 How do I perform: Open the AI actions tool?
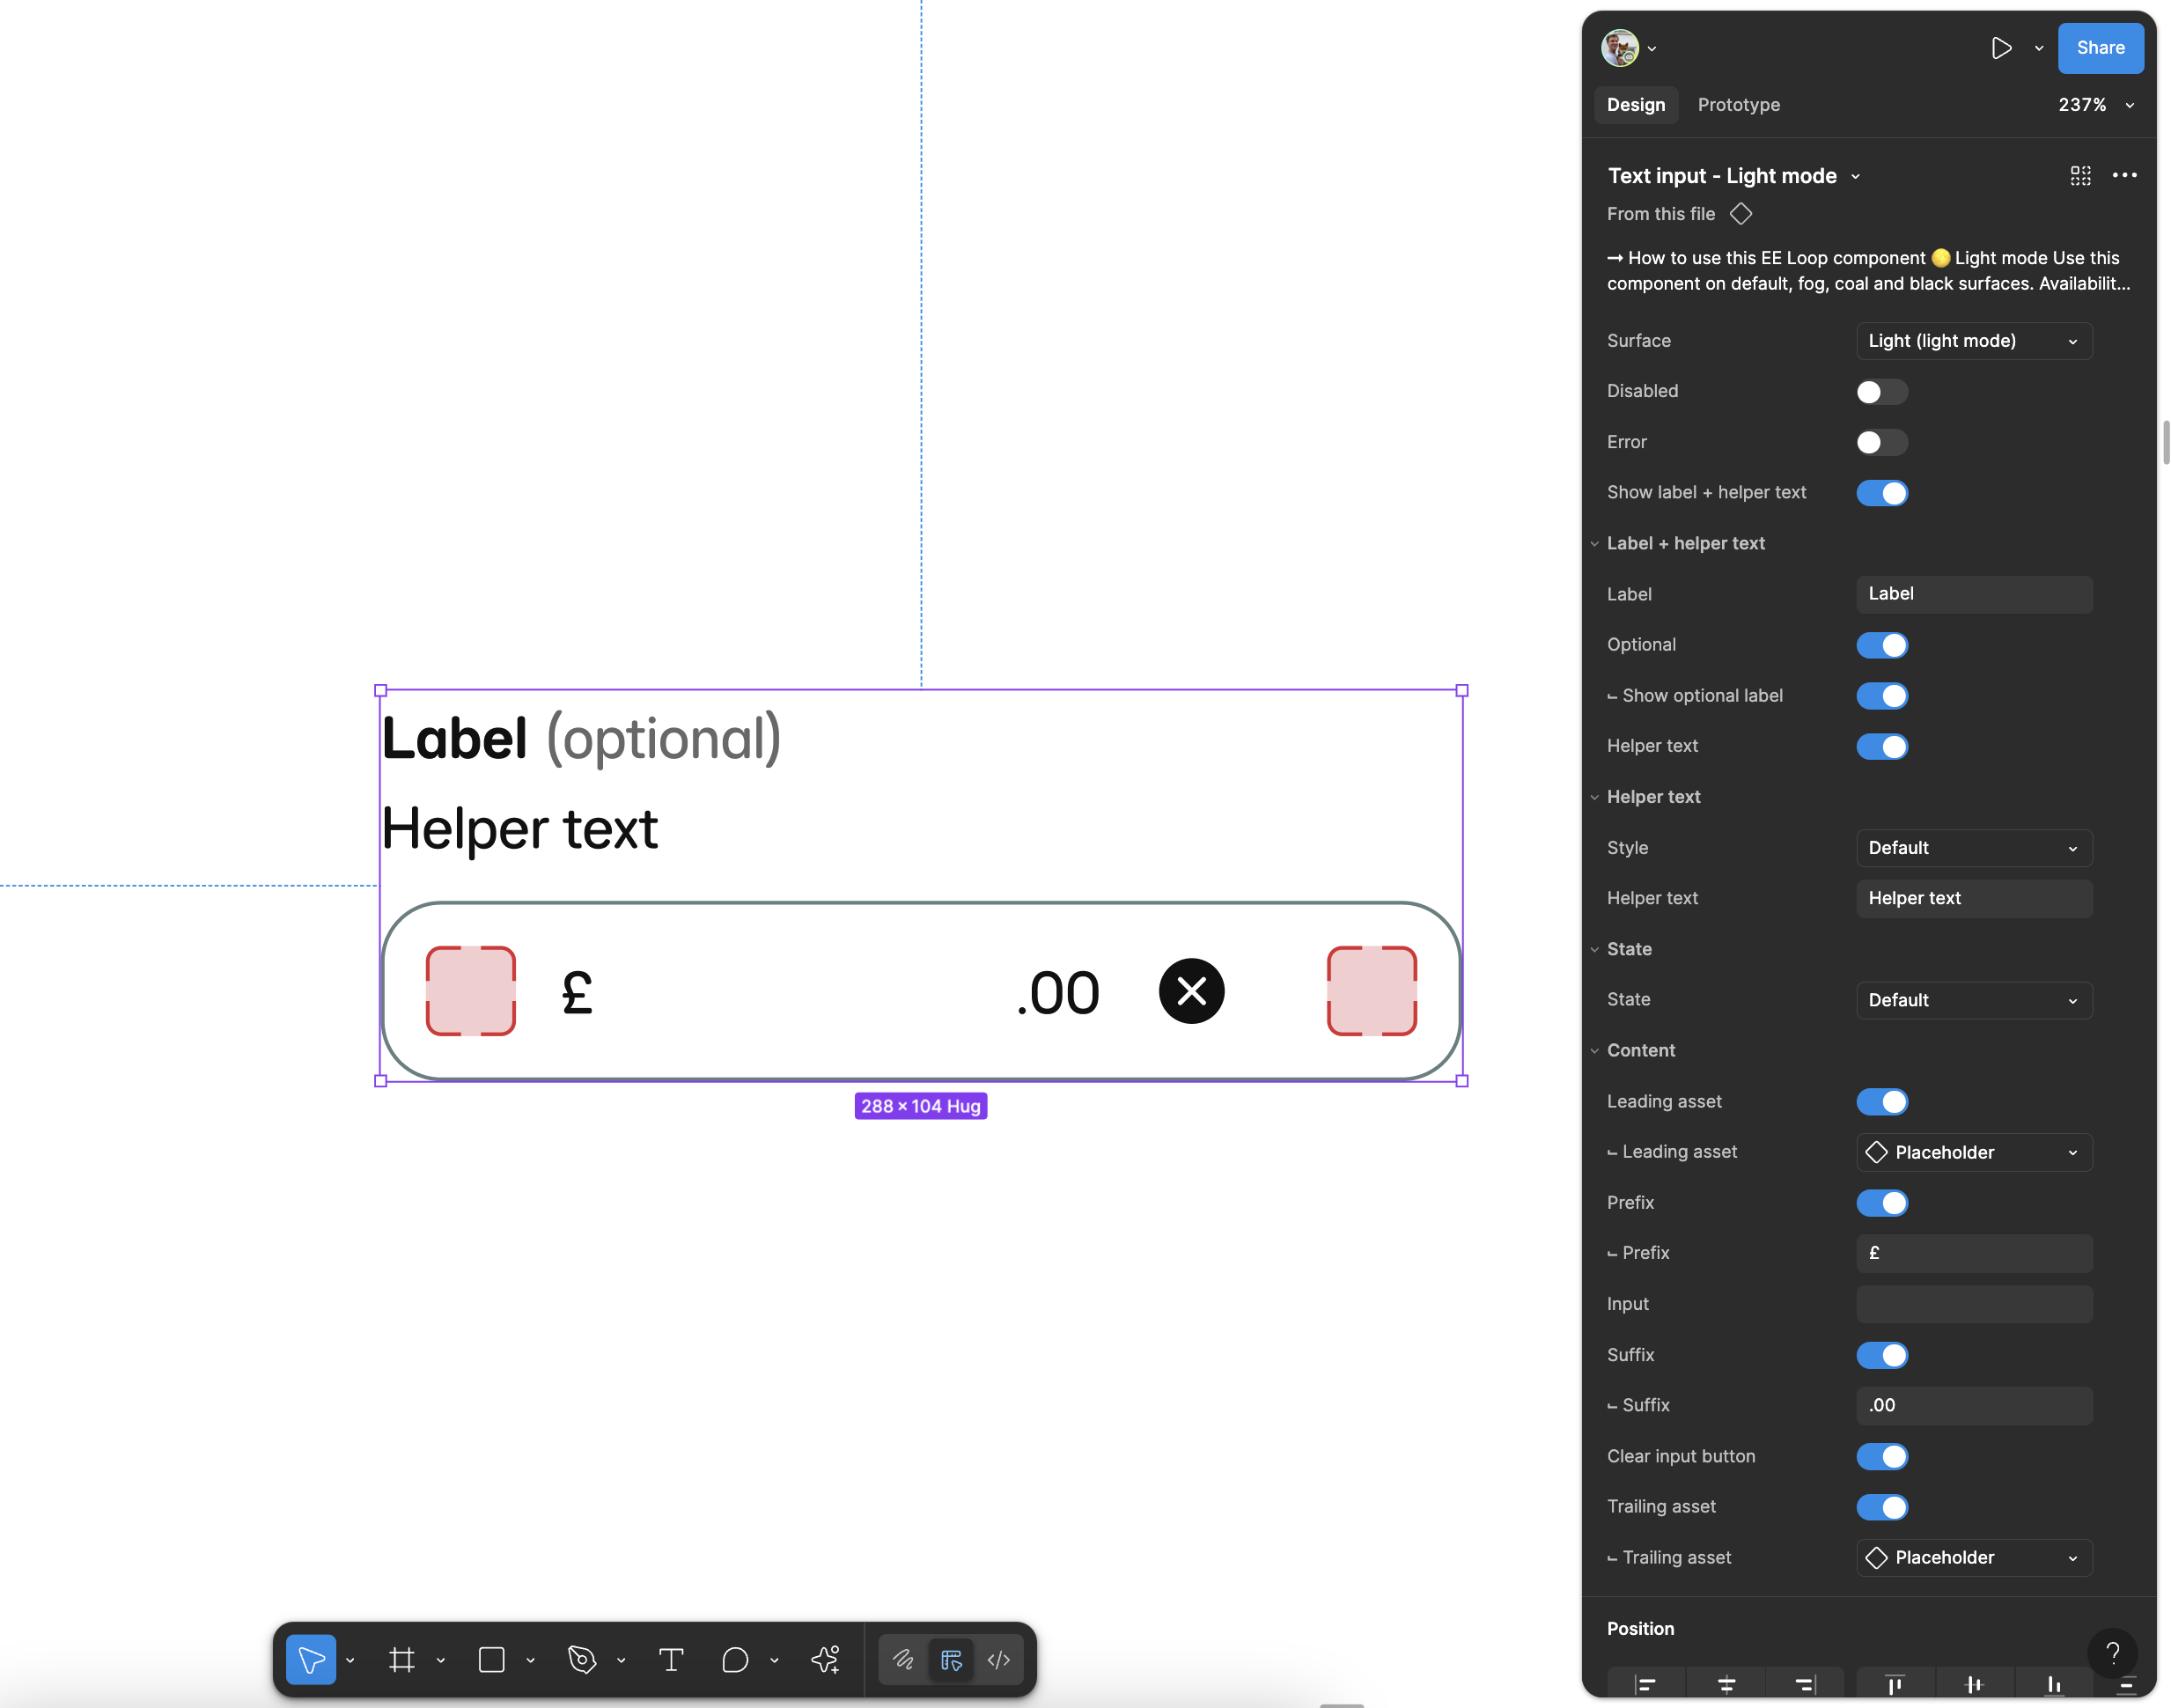click(x=825, y=1660)
